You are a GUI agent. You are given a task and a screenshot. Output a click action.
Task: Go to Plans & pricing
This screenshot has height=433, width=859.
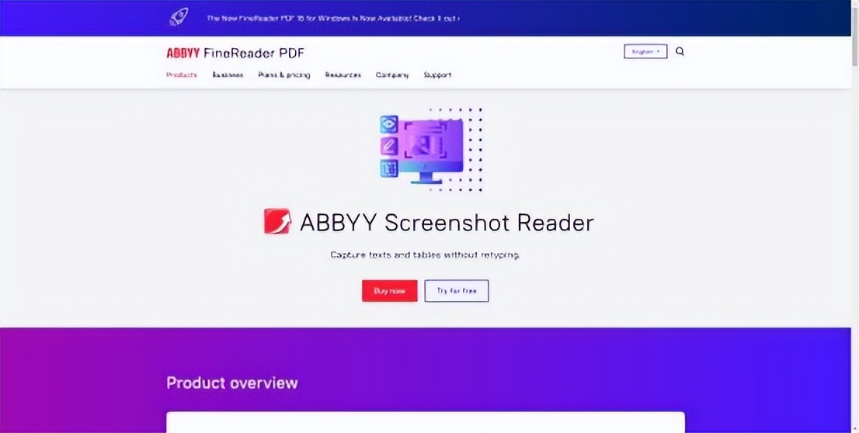point(284,75)
